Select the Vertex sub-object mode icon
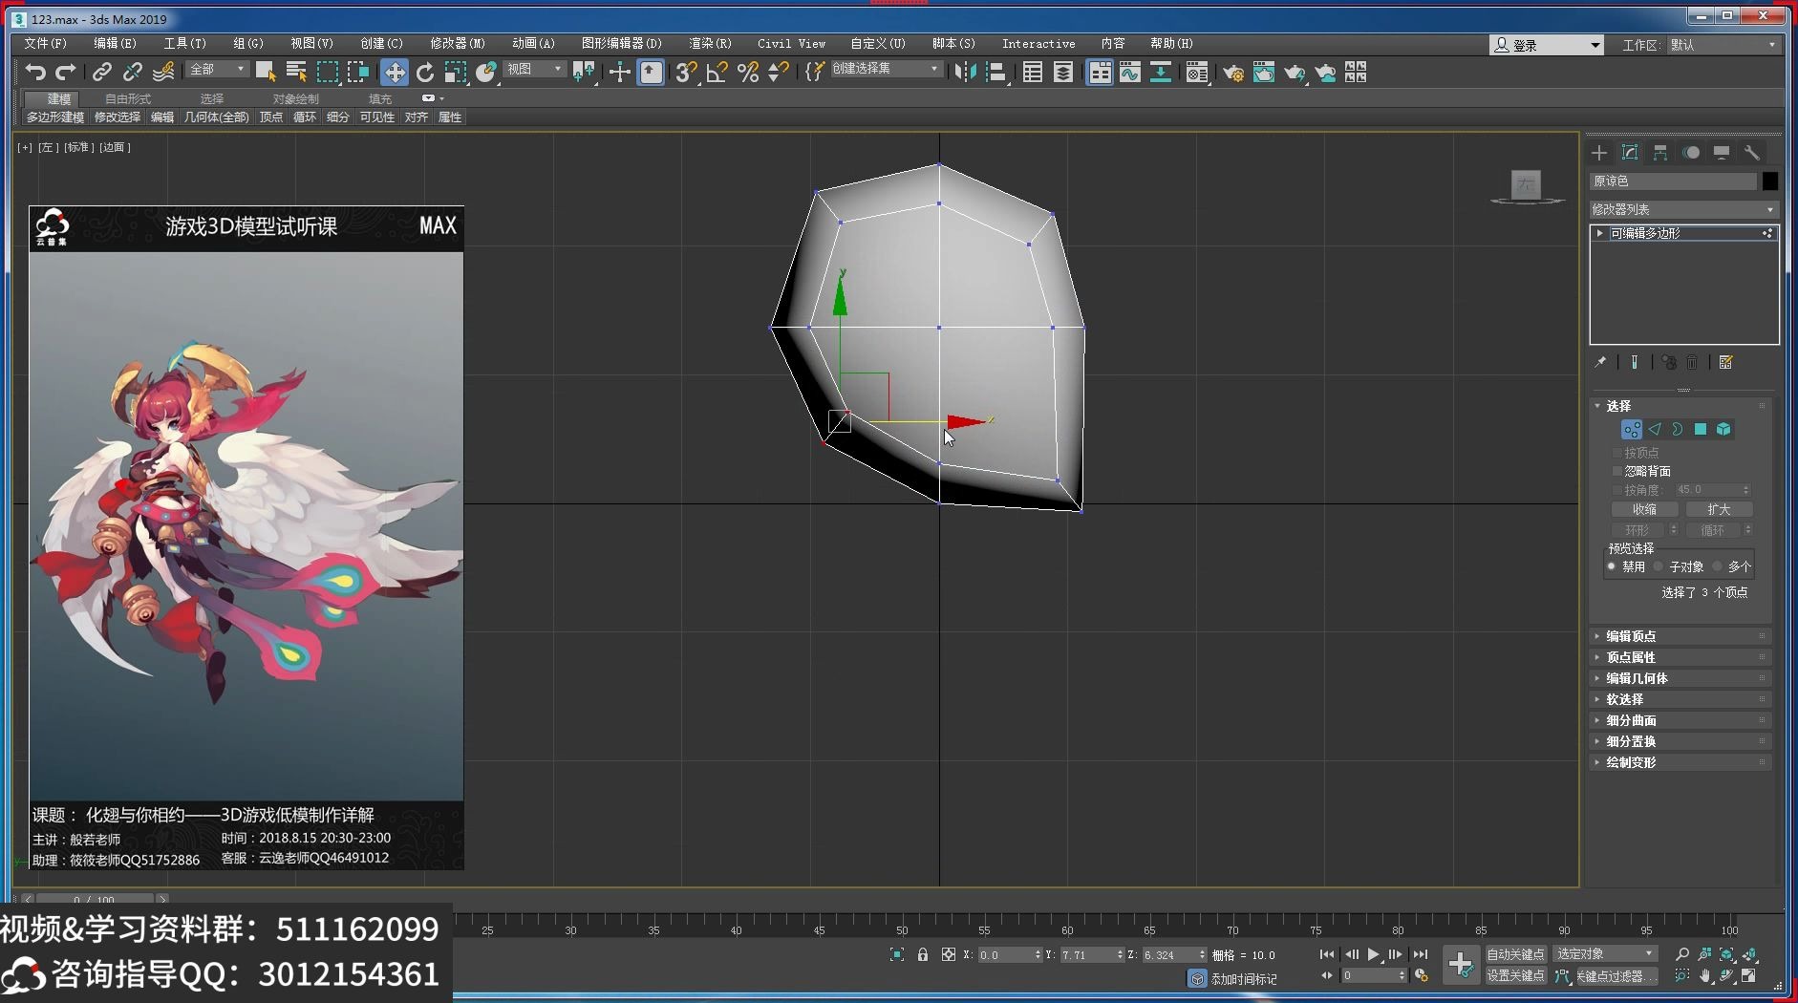Image resolution: width=1798 pixels, height=1003 pixels. point(1631,429)
